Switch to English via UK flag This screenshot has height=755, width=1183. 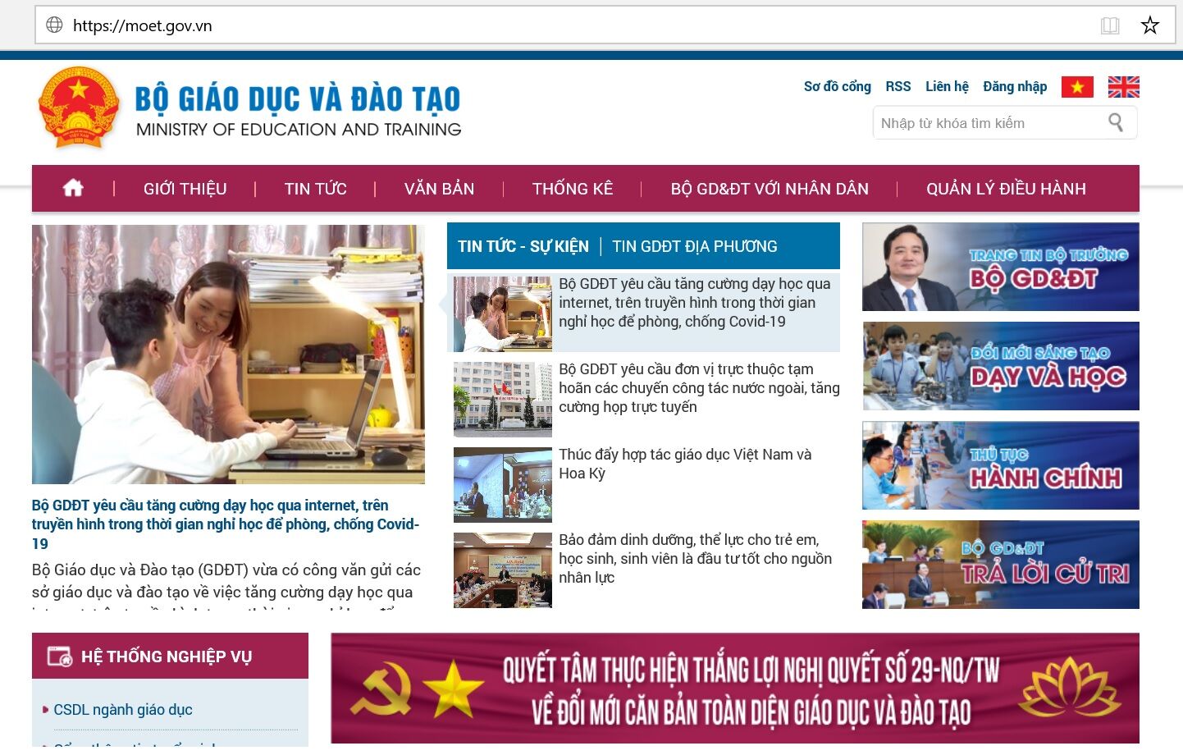coord(1123,87)
